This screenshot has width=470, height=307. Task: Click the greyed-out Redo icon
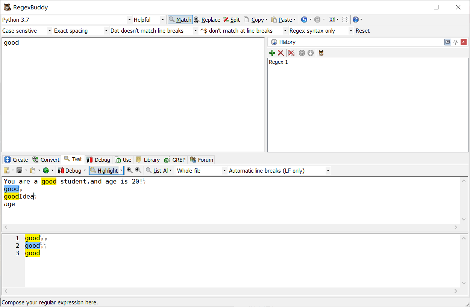point(317,20)
